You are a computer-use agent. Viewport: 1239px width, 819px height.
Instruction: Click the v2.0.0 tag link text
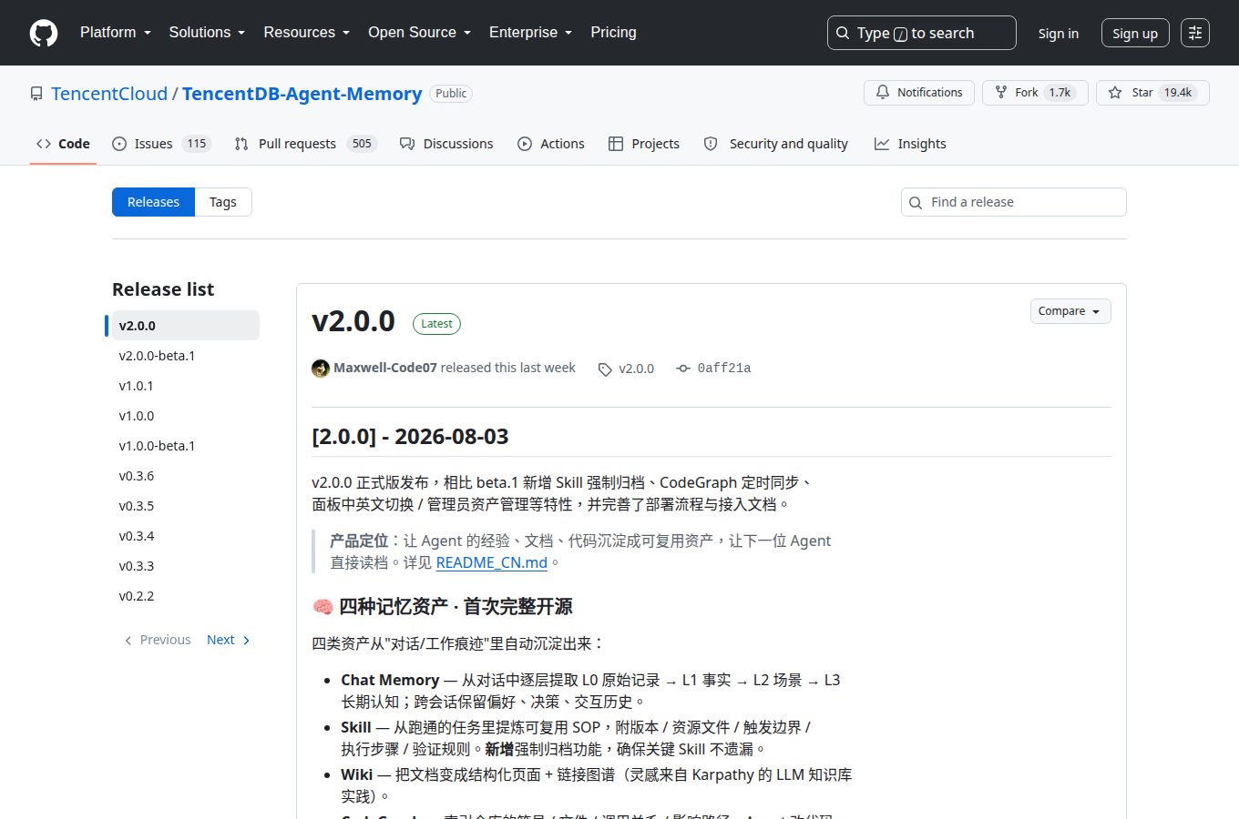click(x=636, y=369)
